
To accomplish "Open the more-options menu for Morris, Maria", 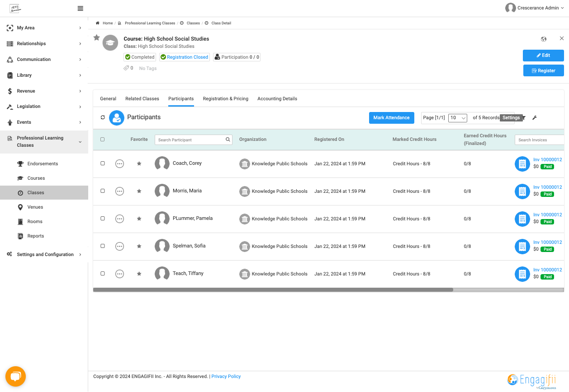I will [x=119, y=191].
